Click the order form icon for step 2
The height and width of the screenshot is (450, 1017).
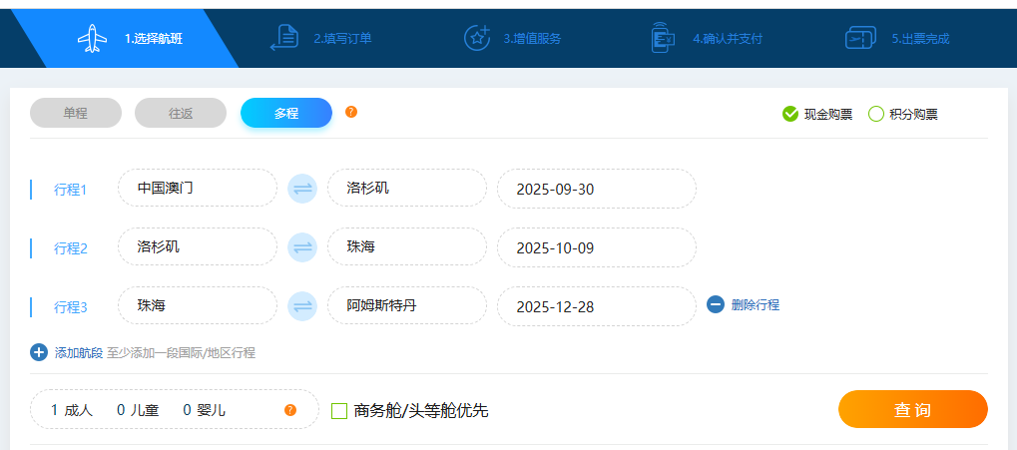coord(284,38)
